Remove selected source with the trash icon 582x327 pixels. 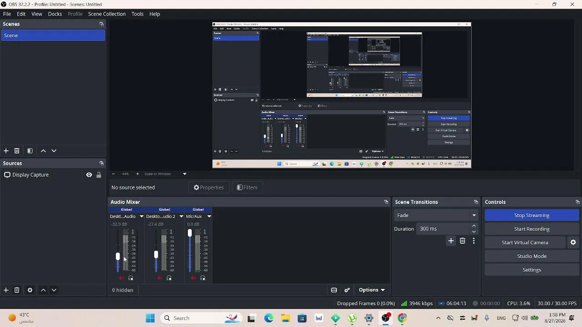pyautogui.click(x=17, y=290)
